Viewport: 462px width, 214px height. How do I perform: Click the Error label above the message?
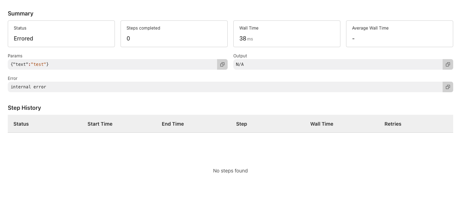(13, 78)
